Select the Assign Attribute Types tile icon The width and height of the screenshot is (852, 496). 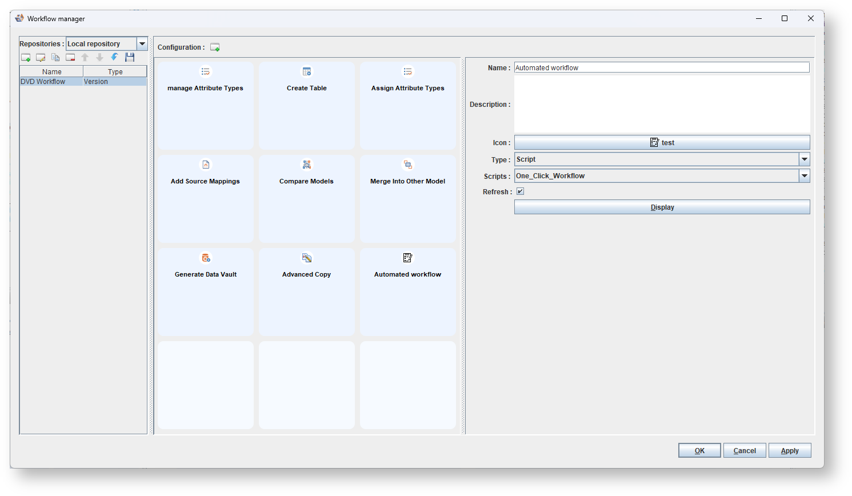click(x=408, y=71)
